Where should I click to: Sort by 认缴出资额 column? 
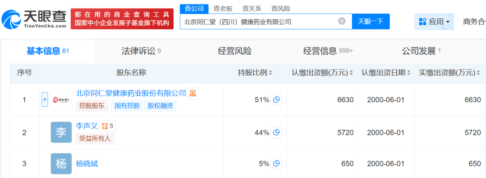tap(322, 73)
